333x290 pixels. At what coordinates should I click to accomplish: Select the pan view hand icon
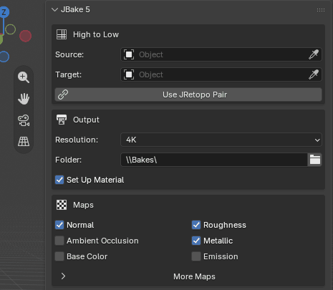24,99
